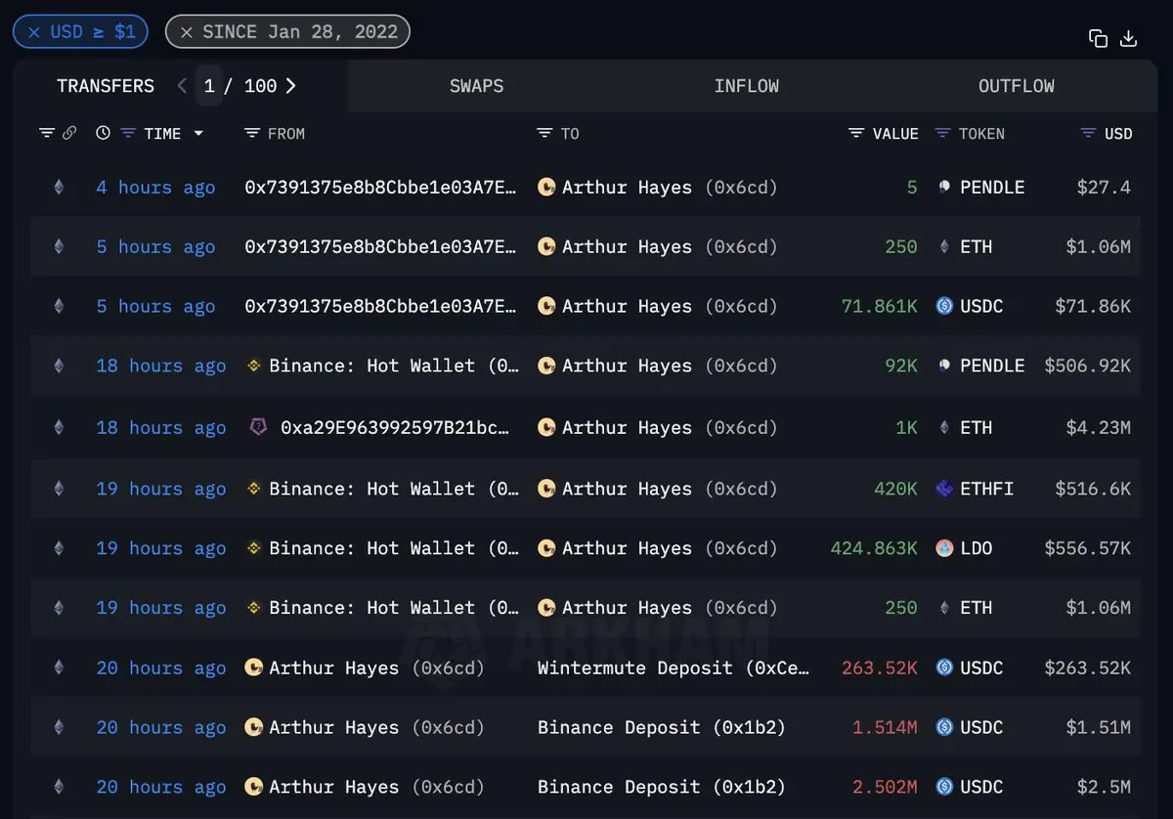The height and width of the screenshot is (819, 1173).
Task: Open the TOKEN column filter
Action: click(942, 133)
